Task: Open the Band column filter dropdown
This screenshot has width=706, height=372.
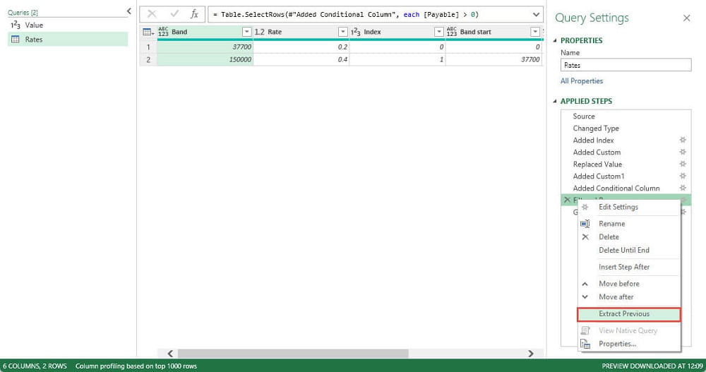Action: (x=246, y=32)
